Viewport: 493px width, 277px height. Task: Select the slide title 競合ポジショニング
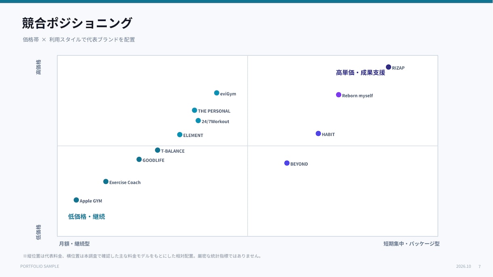tap(77, 23)
